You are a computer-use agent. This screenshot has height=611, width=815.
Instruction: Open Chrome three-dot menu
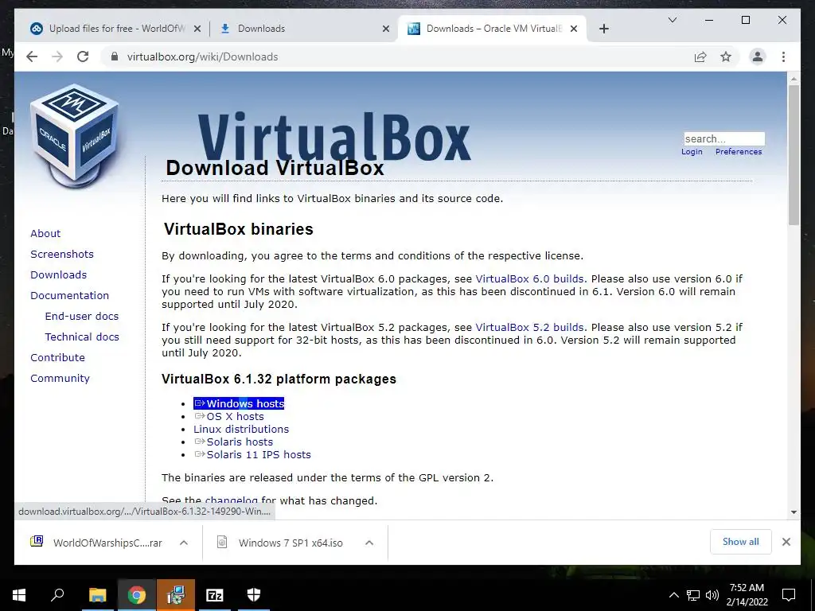(783, 56)
